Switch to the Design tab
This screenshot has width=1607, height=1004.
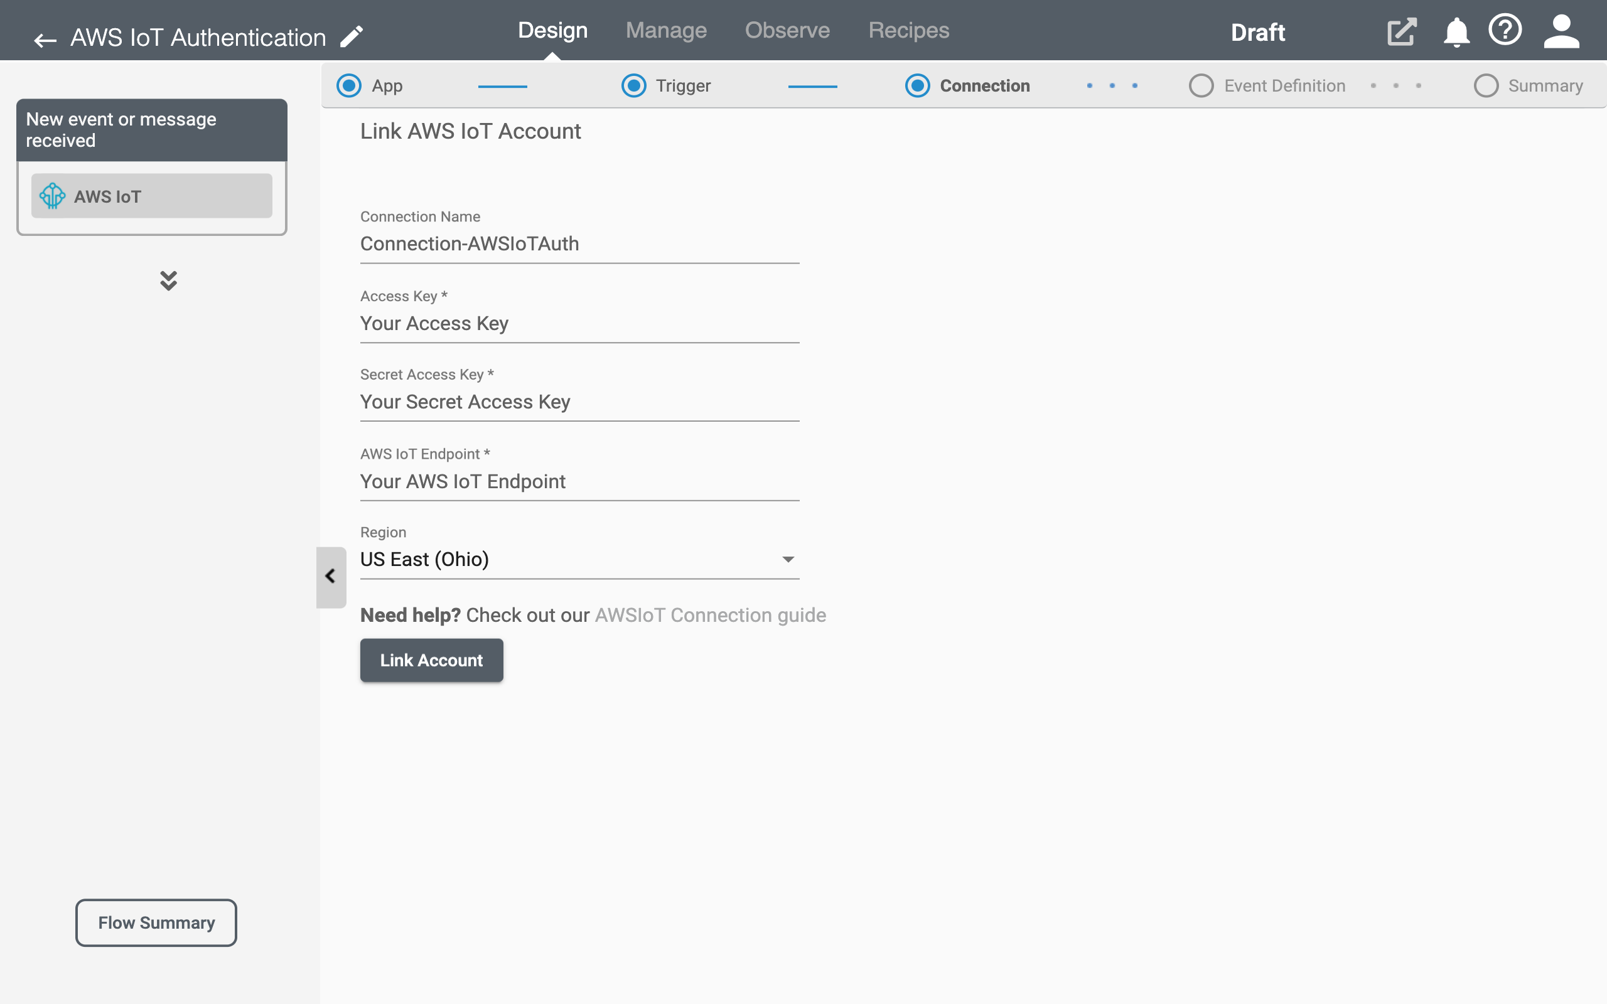(x=552, y=31)
